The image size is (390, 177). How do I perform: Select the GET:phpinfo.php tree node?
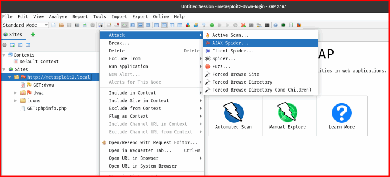point(43,108)
